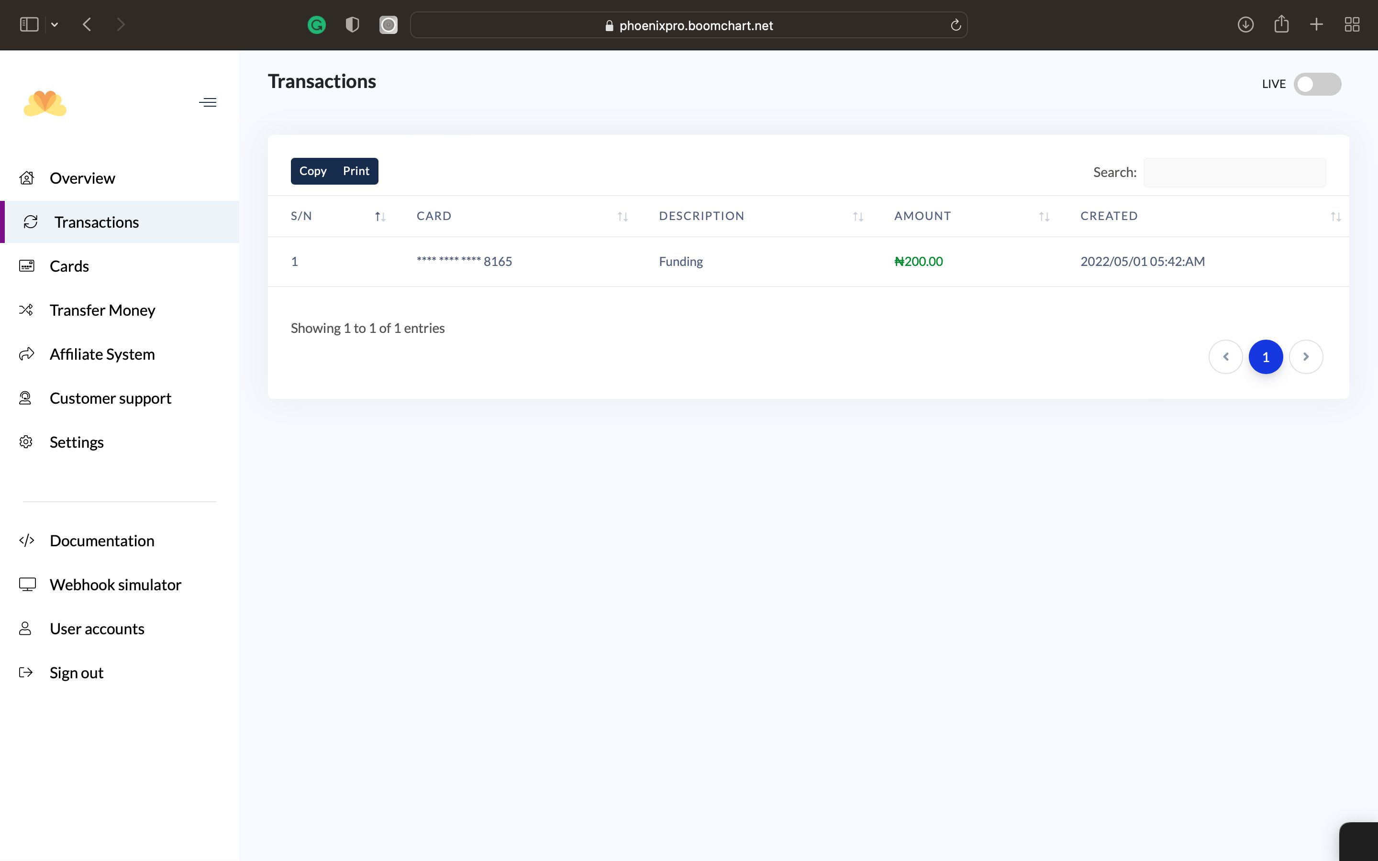Open a new tab with plus icon

(1316, 24)
